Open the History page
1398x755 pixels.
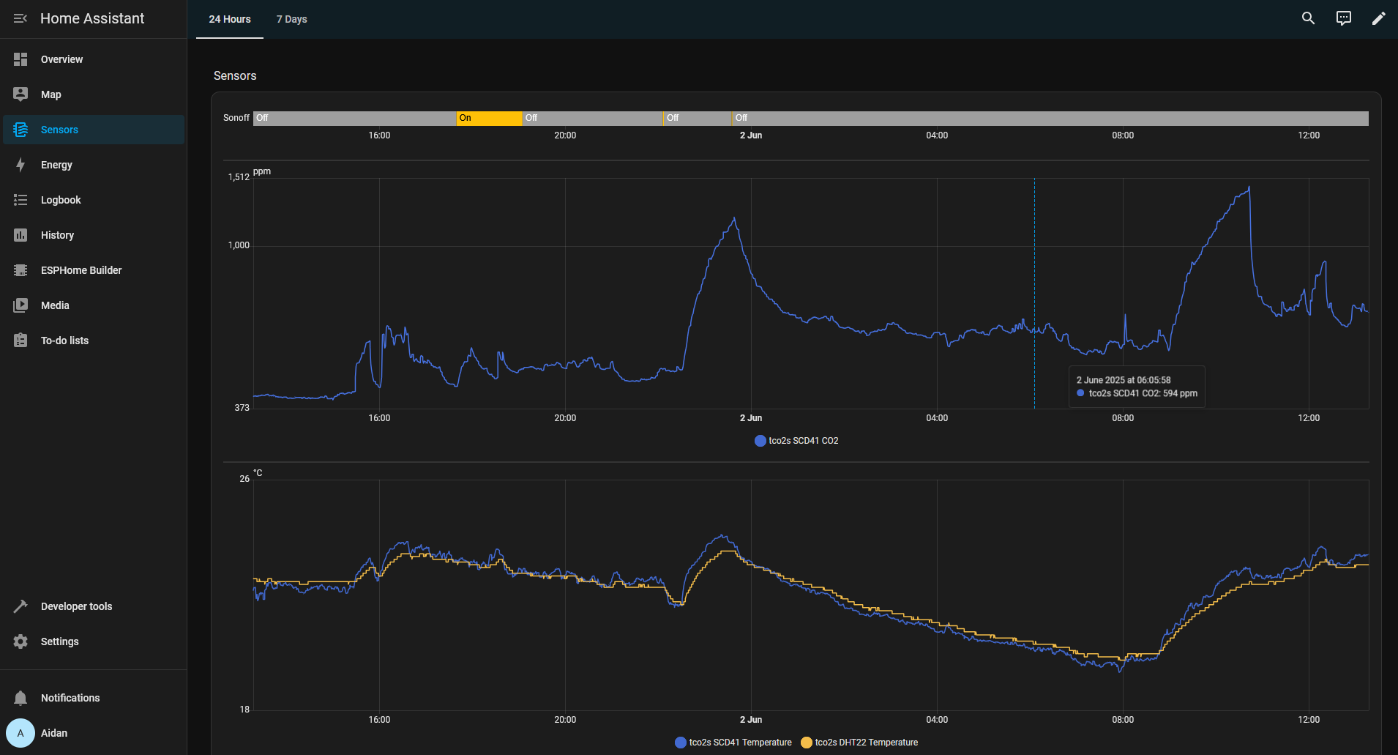tap(57, 235)
